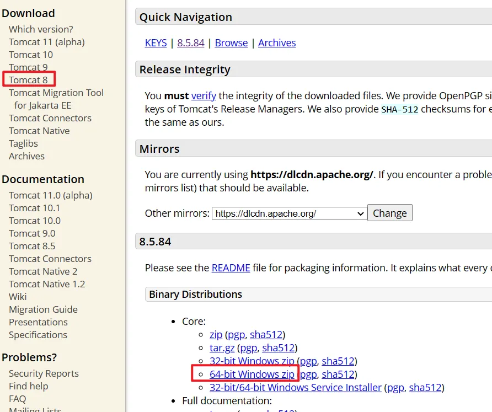Image resolution: width=492 pixels, height=412 pixels.
Task: Open Security Reports page
Action: point(44,373)
